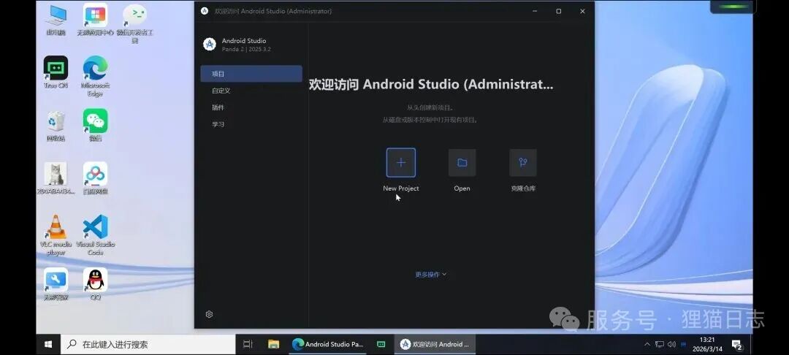Close the Android Studio welcome window

(582, 11)
